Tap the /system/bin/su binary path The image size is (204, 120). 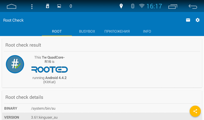pyautogui.click(x=43, y=108)
